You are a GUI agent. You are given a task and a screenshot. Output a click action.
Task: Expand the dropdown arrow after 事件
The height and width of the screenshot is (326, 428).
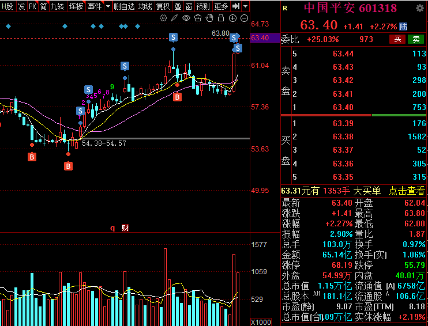pos(108,6)
